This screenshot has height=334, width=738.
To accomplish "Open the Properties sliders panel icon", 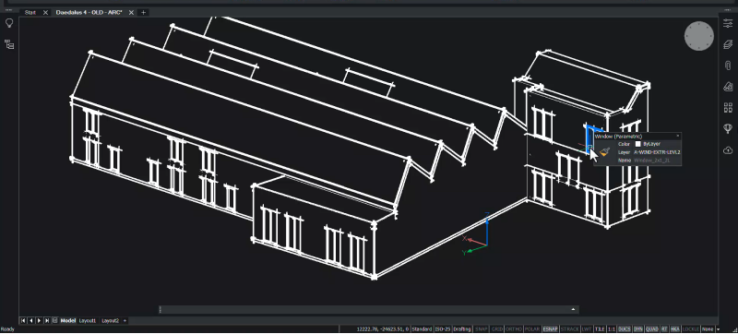I will pos(728,23).
